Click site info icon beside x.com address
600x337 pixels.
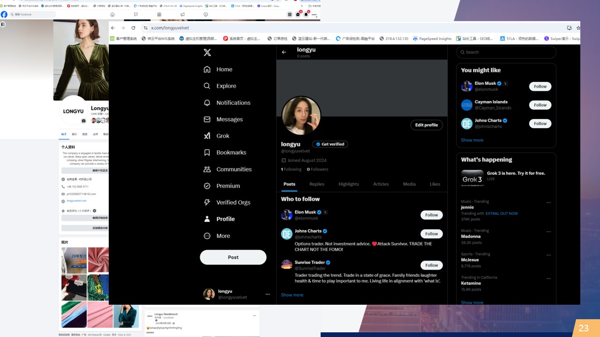click(x=146, y=28)
